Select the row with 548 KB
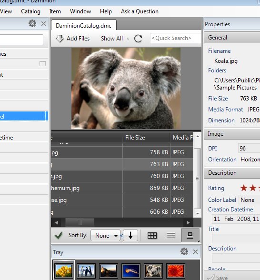Viewport: 260px width, 280px height. pos(122,200)
